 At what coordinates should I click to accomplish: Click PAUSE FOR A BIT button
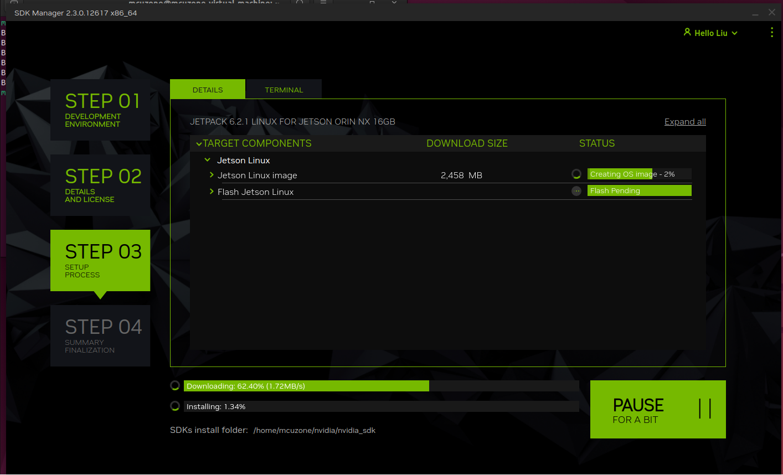click(658, 409)
